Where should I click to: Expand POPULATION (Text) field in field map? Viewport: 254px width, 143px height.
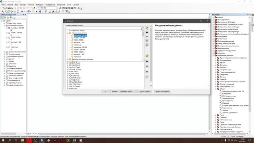pos(68,82)
